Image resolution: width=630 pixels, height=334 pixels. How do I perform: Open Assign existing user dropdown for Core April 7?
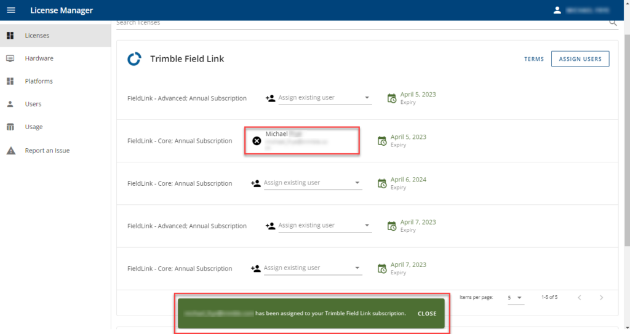tap(313, 268)
